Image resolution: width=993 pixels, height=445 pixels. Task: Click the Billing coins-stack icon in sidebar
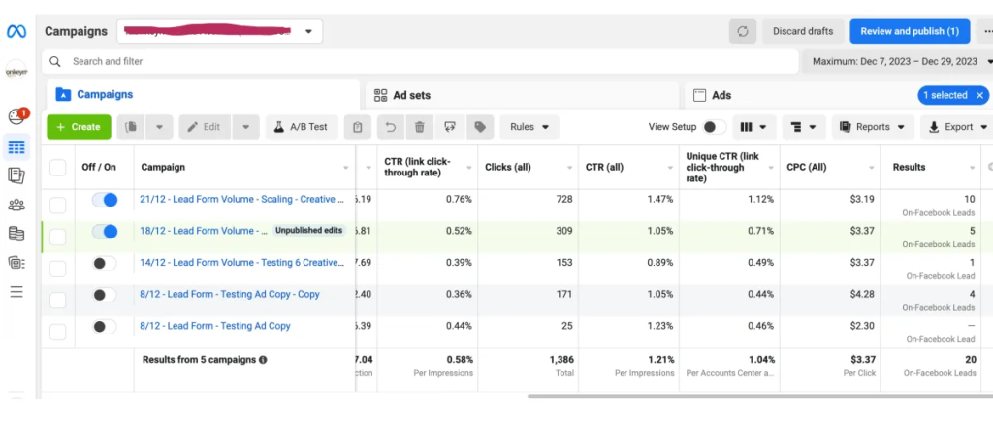[x=16, y=234]
